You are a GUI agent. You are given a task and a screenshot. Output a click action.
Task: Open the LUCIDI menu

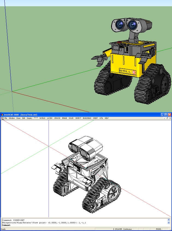(x=50, y=118)
